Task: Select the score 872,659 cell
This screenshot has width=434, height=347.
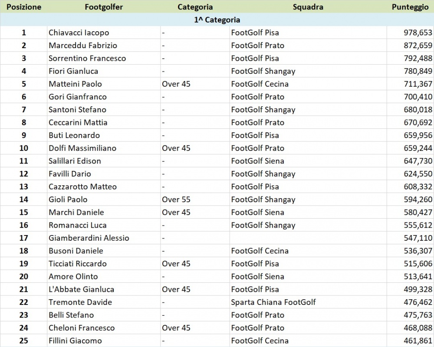Action: (x=410, y=46)
